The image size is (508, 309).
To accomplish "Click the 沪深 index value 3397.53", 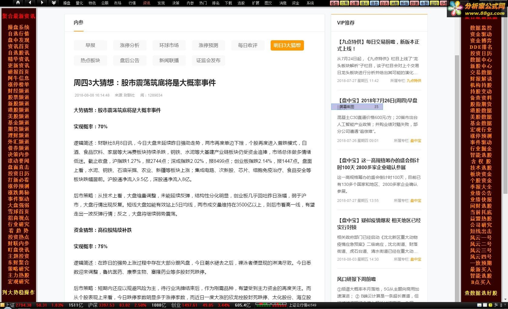I will click(107, 305).
